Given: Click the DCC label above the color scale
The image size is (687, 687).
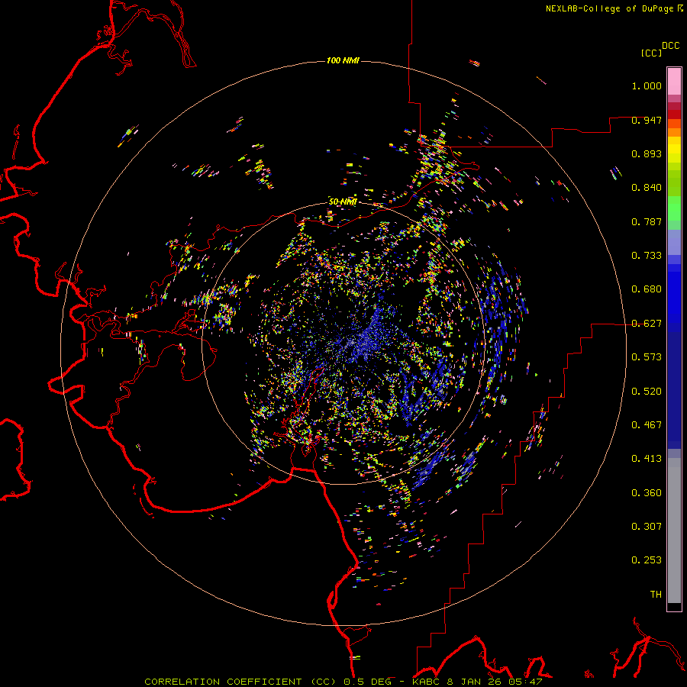Looking at the screenshot, I should (x=670, y=46).
